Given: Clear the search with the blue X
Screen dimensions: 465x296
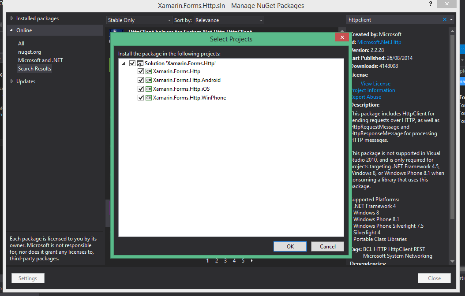Looking at the screenshot, I should [x=445, y=19].
